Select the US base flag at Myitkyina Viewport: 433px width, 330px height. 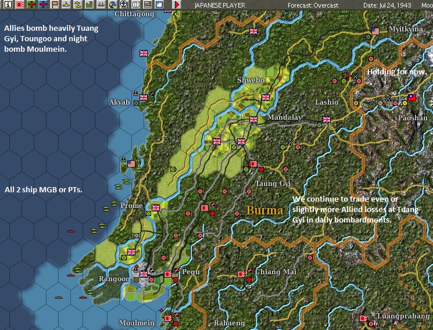pos(375,31)
